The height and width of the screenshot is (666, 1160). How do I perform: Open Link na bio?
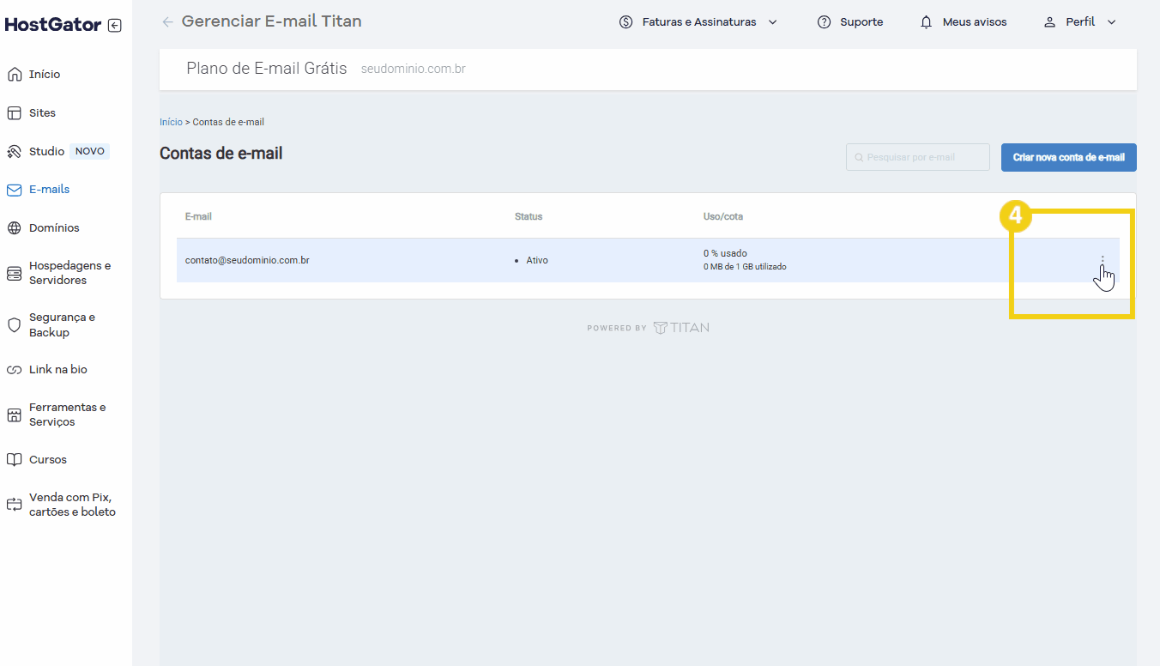[58, 369]
